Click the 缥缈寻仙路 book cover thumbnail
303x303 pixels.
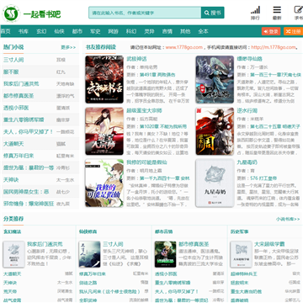(215, 79)
